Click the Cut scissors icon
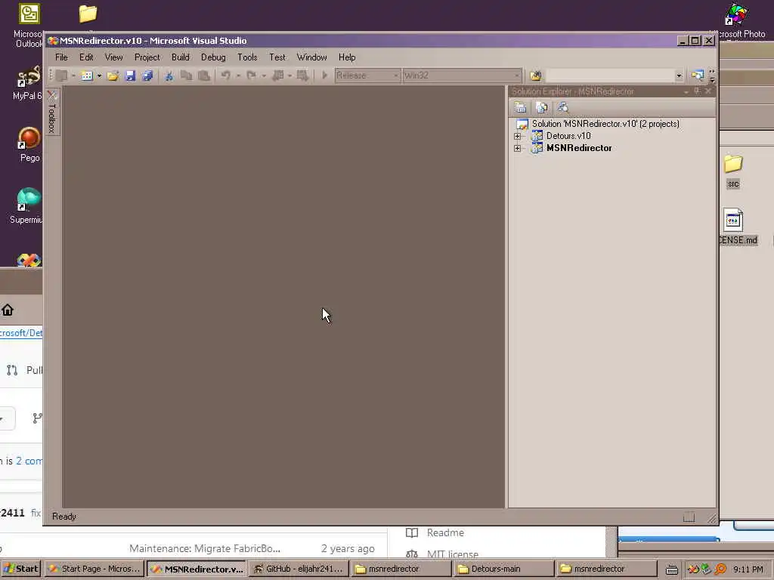Viewport: 774px width, 580px height. (x=169, y=76)
